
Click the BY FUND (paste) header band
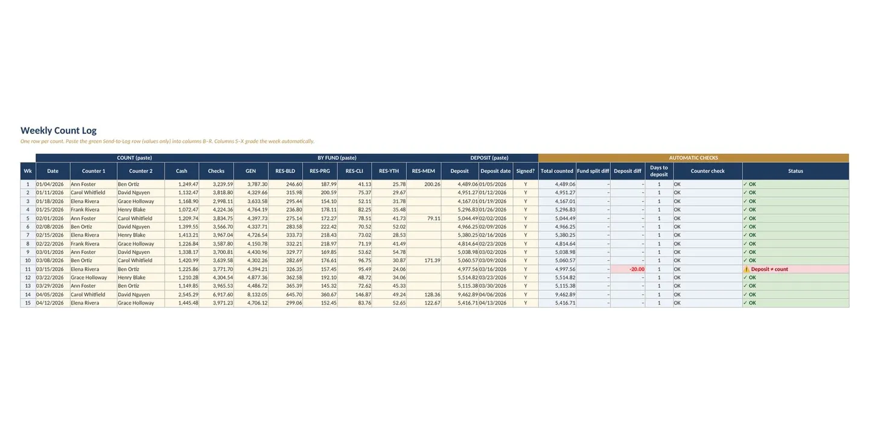point(337,158)
